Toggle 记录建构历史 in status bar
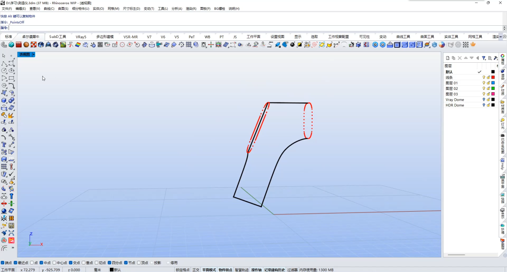Image resolution: width=507 pixels, height=272 pixels. point(275,270)
